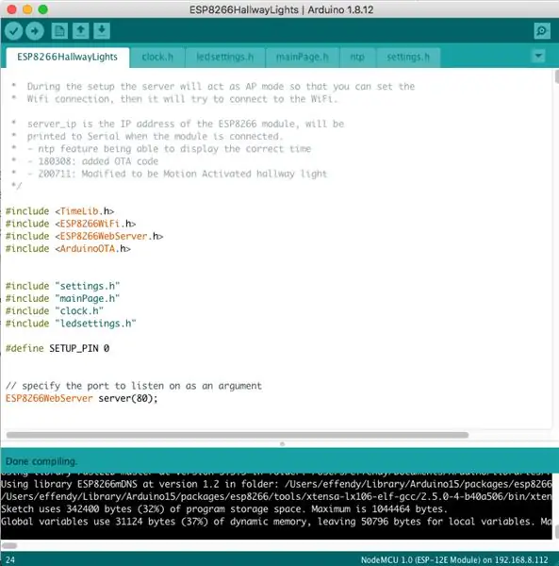Viewport: 559px width, 566px height.
Task: Click the Upload arrow icon
Action: tap(35, 31)
